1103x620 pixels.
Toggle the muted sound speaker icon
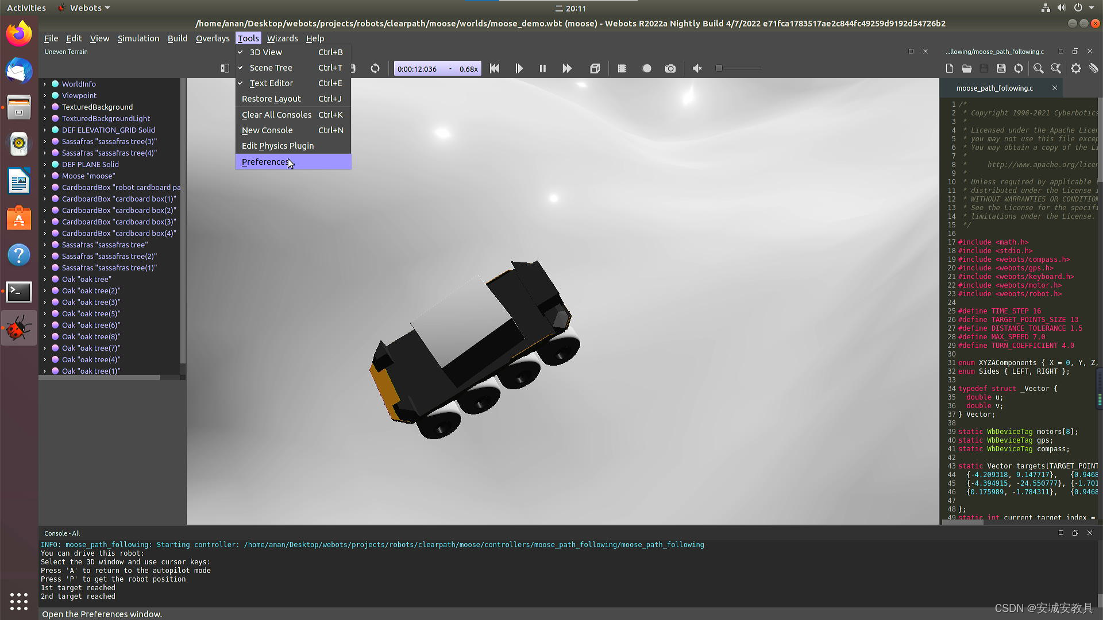pos(697,68)
